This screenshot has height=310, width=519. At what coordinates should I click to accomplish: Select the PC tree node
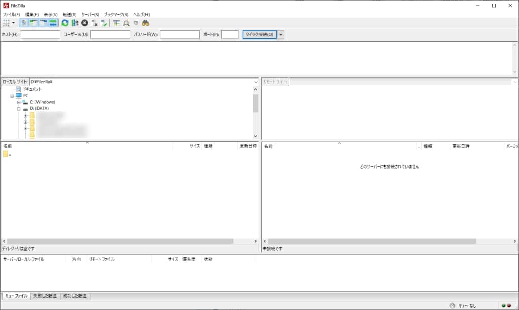(26, 96)
